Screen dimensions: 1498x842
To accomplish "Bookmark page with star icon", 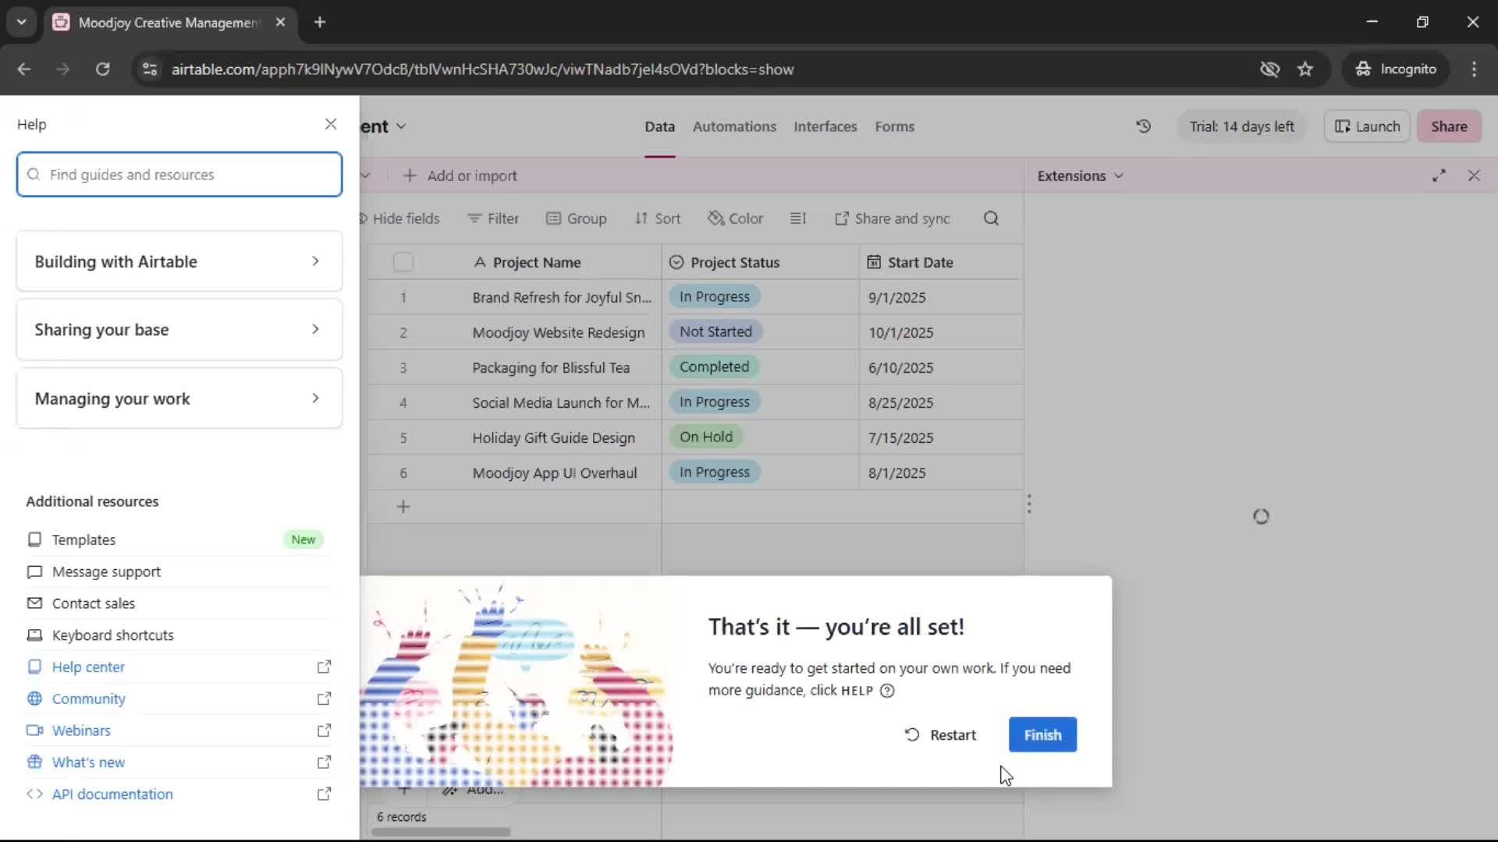I will (1305, 69).
